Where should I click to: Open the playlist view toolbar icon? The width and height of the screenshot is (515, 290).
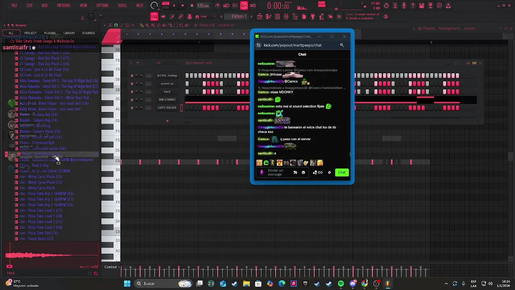[260, 17]
